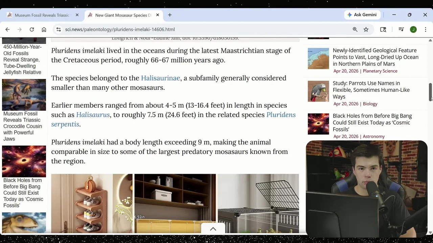Click the wire pet cage advertisement image
Screen dimensions: 433x243
(x=258, y=204)
